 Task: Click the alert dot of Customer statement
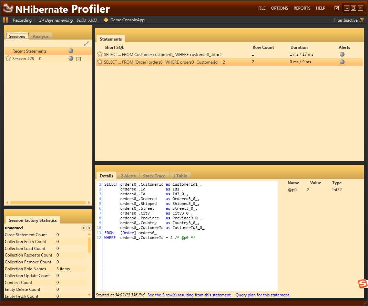[342, 54]
